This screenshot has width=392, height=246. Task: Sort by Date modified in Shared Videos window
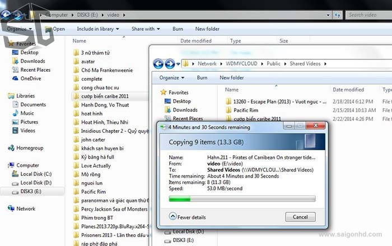tap(348, 90)
